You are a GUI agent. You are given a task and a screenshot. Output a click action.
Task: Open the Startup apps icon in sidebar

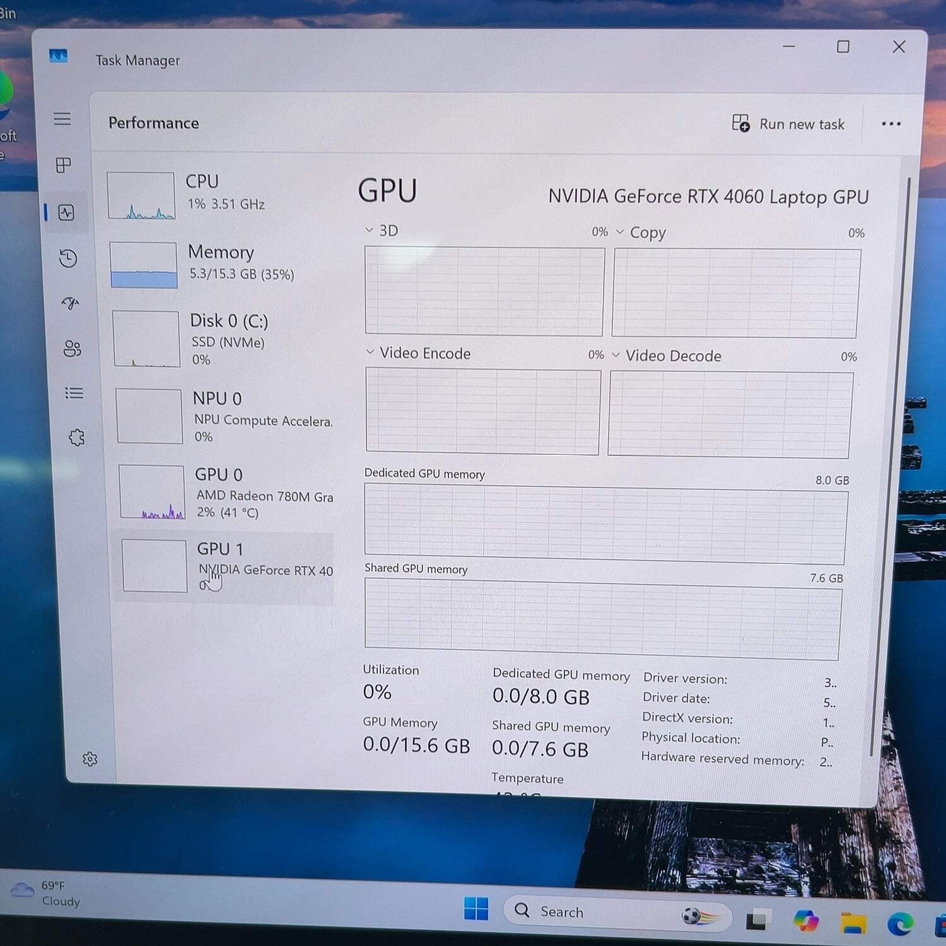click(x=71, y=303)
